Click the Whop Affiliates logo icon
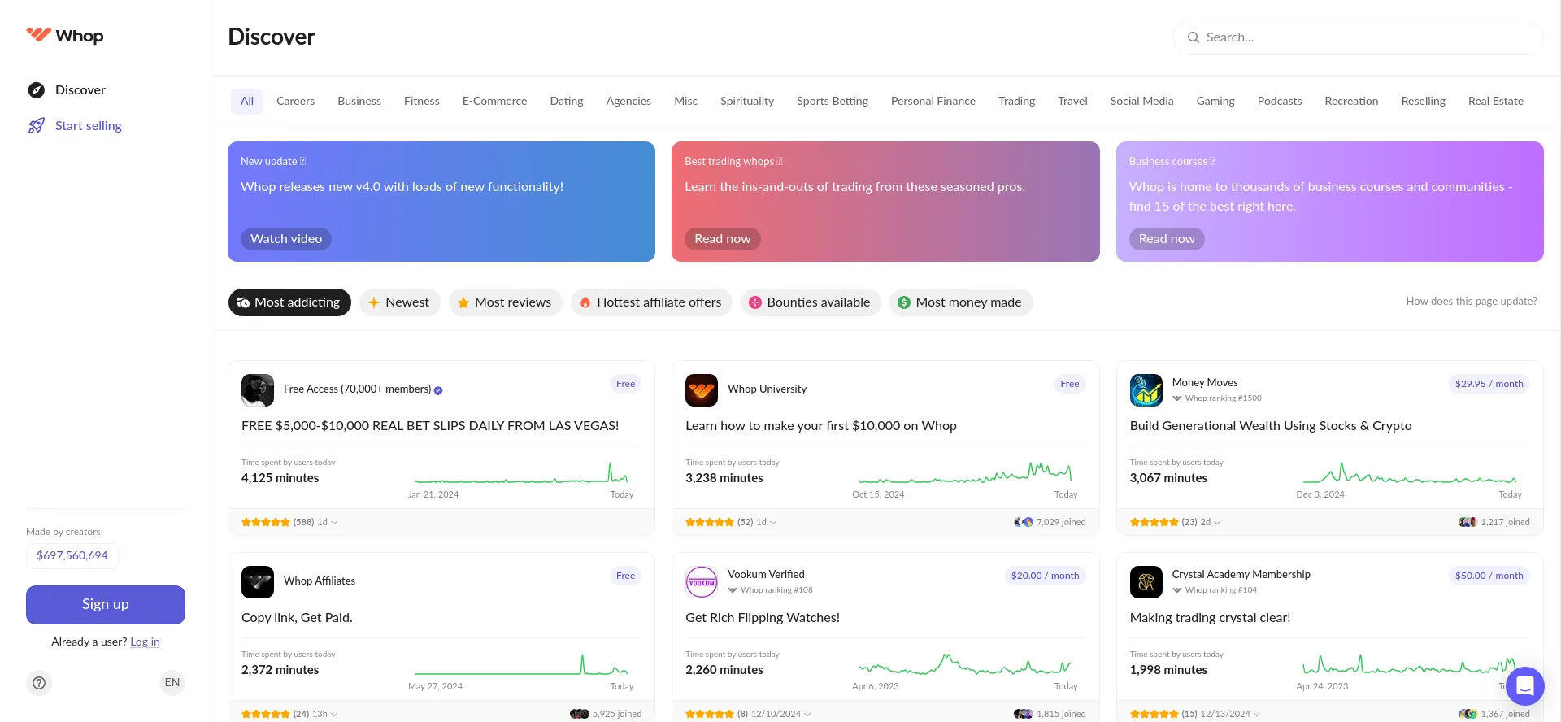This screenshot has height=722, width=1561. point(258,582)
